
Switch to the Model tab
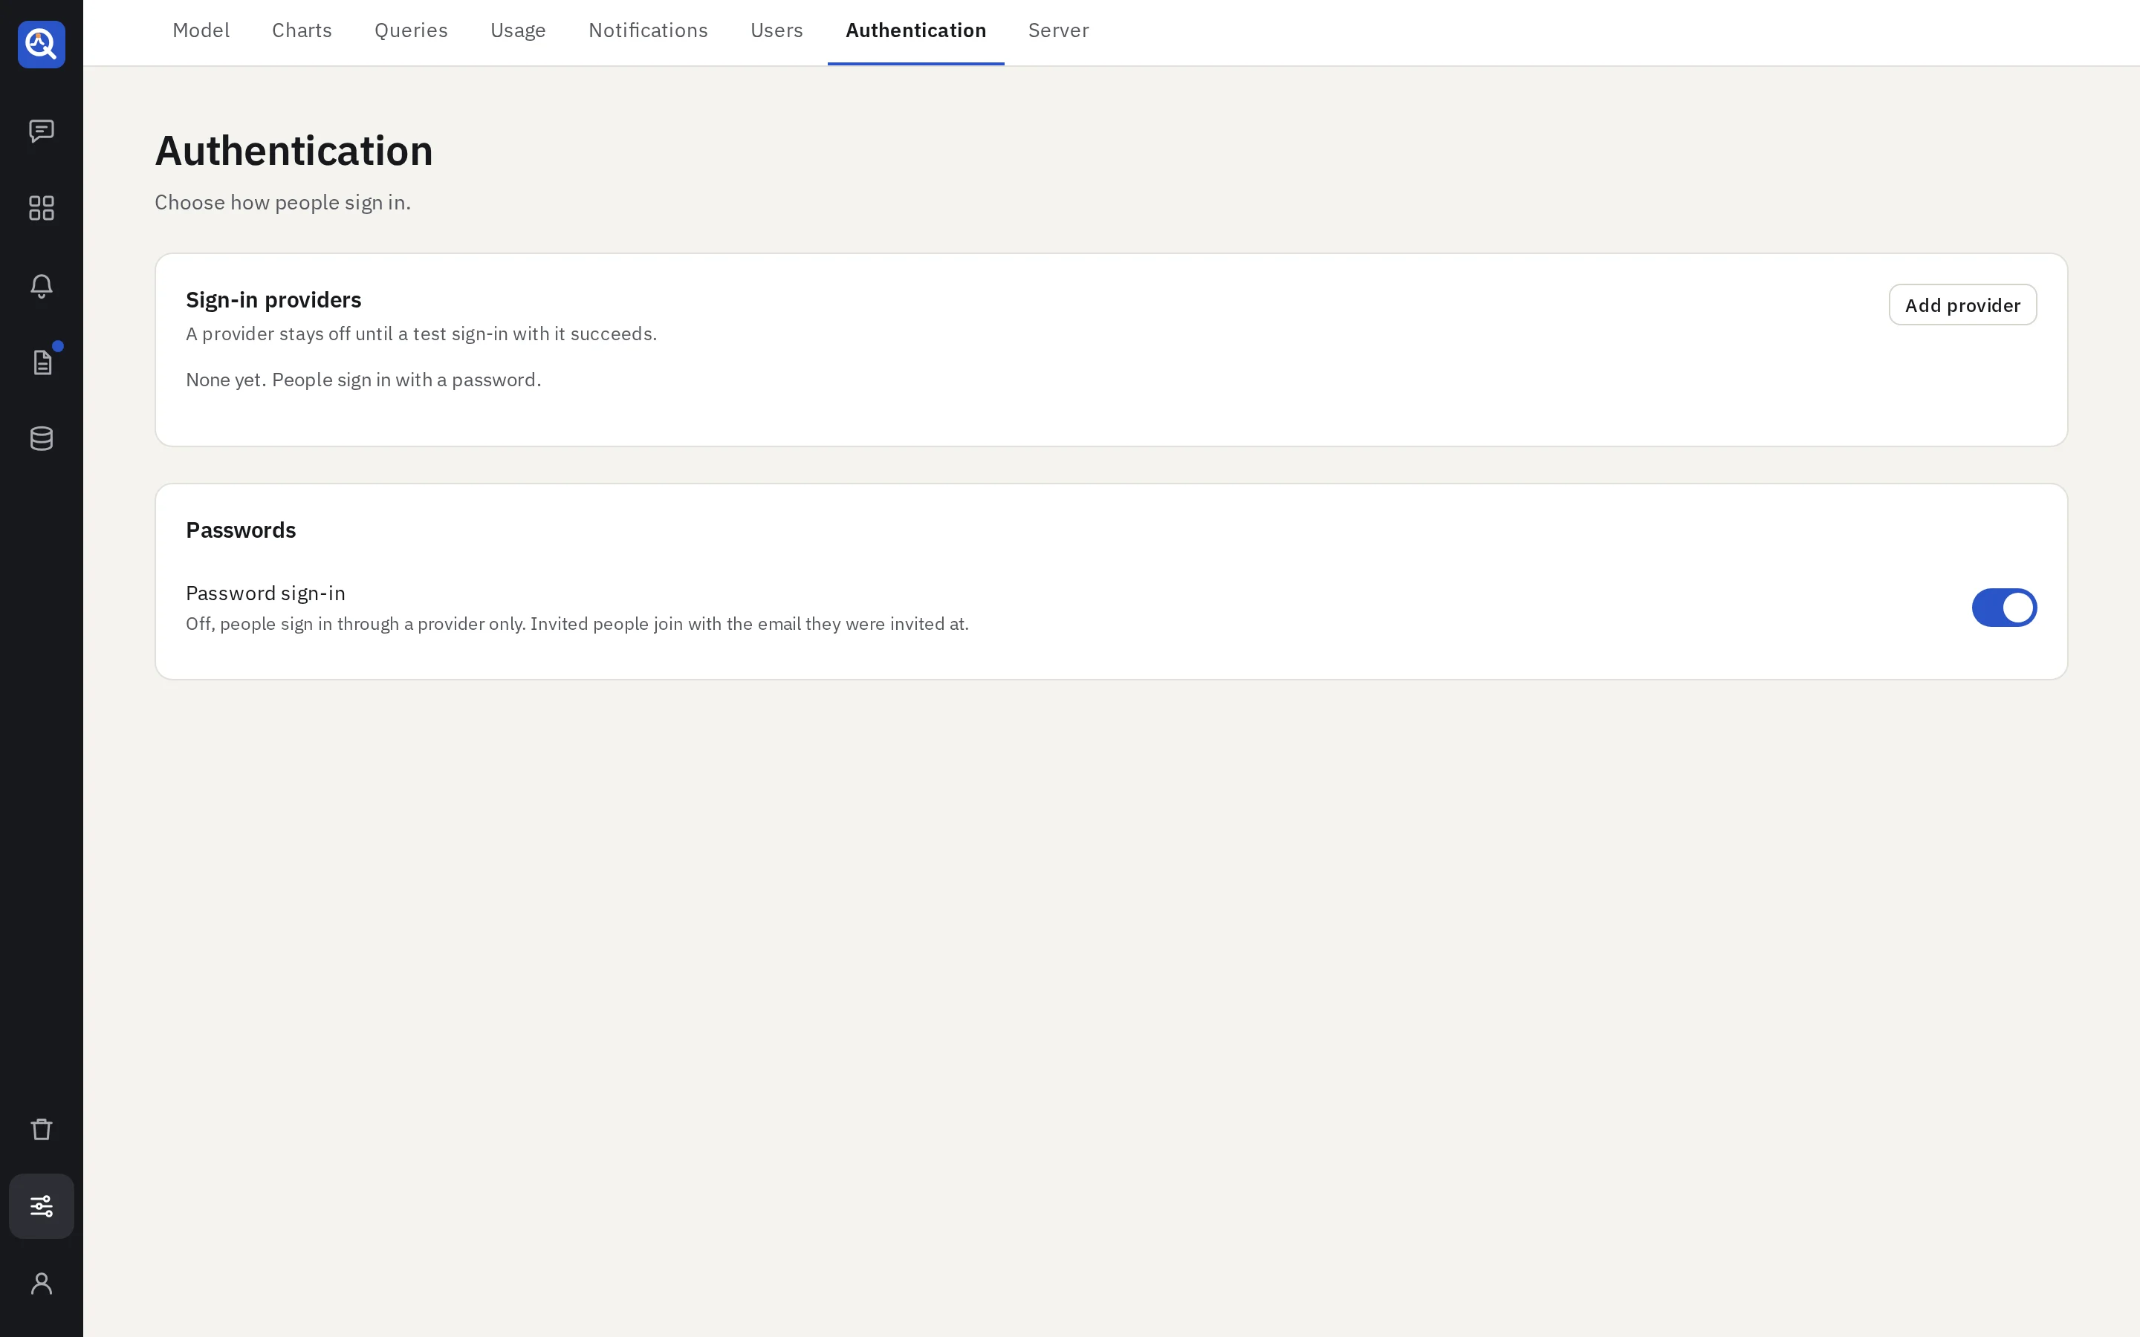coord(201,31)
